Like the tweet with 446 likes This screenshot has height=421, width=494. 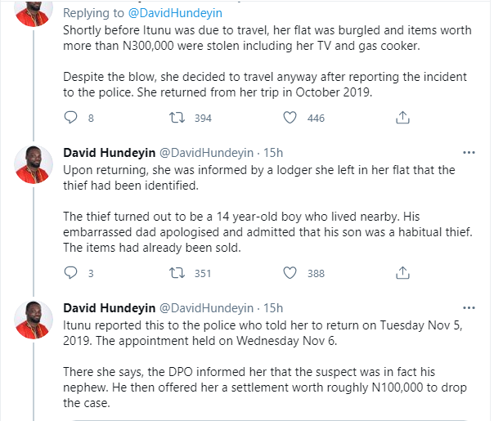(289, 118)
